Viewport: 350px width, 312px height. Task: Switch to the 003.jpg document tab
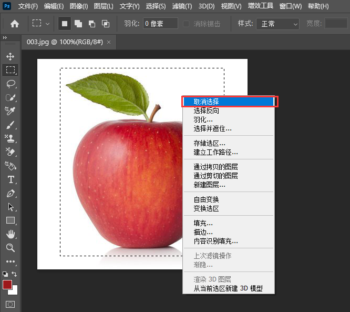point(65,42)
